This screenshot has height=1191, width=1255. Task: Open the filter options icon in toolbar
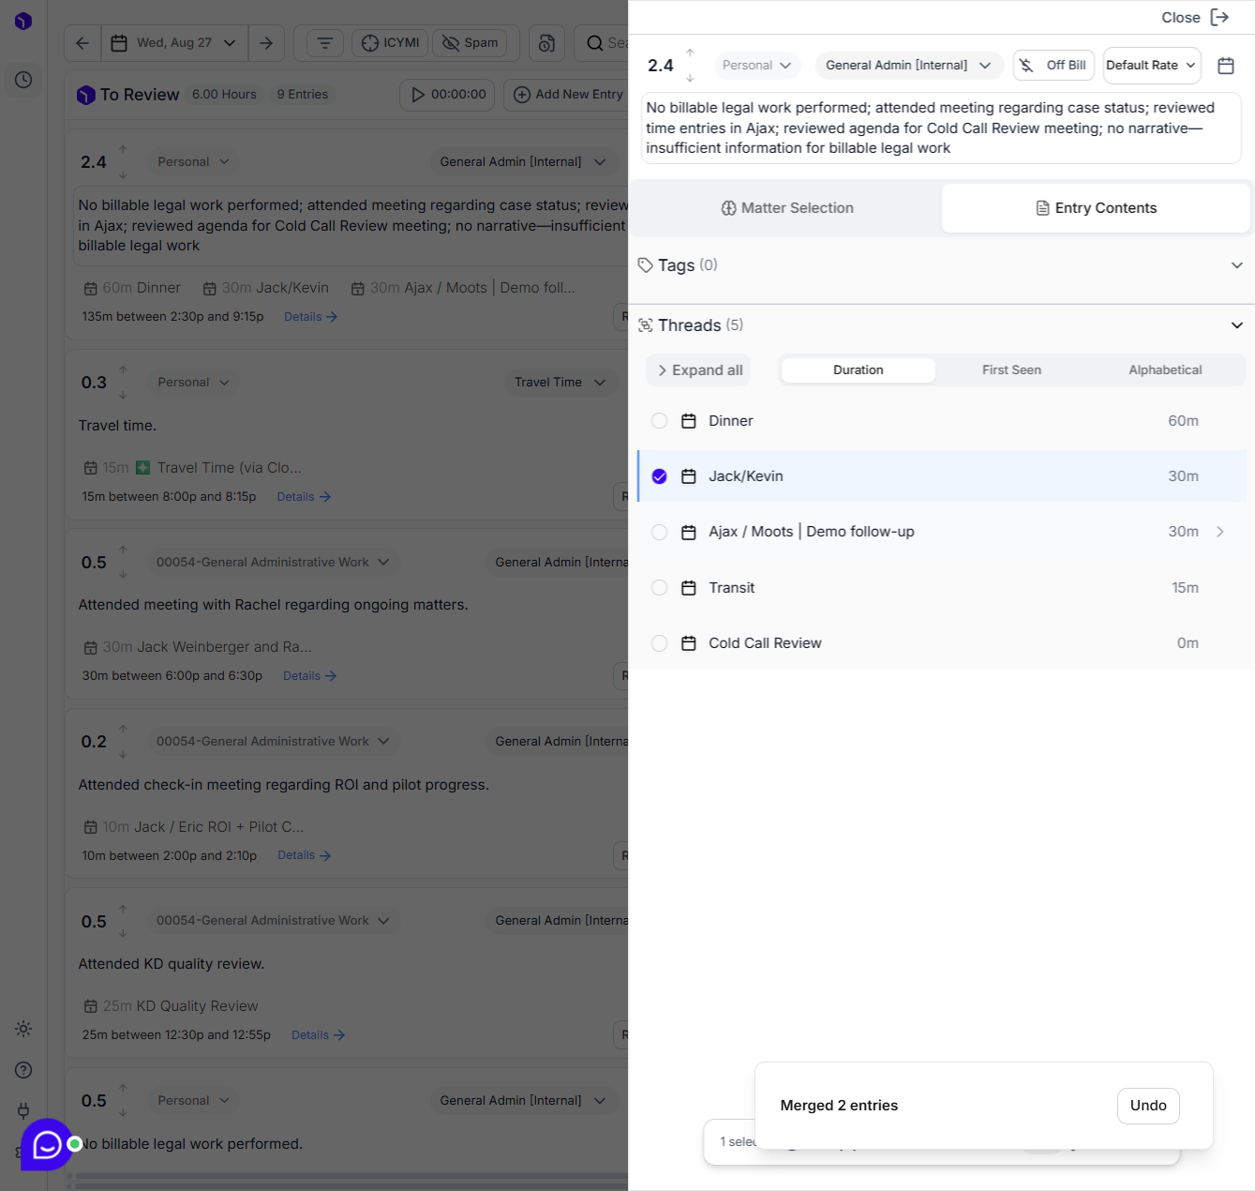[x=324, y=43]
